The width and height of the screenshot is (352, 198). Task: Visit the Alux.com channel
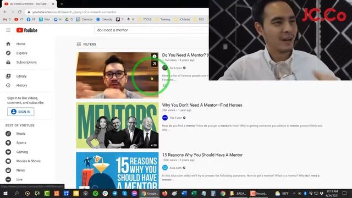(x=175, y=168)
